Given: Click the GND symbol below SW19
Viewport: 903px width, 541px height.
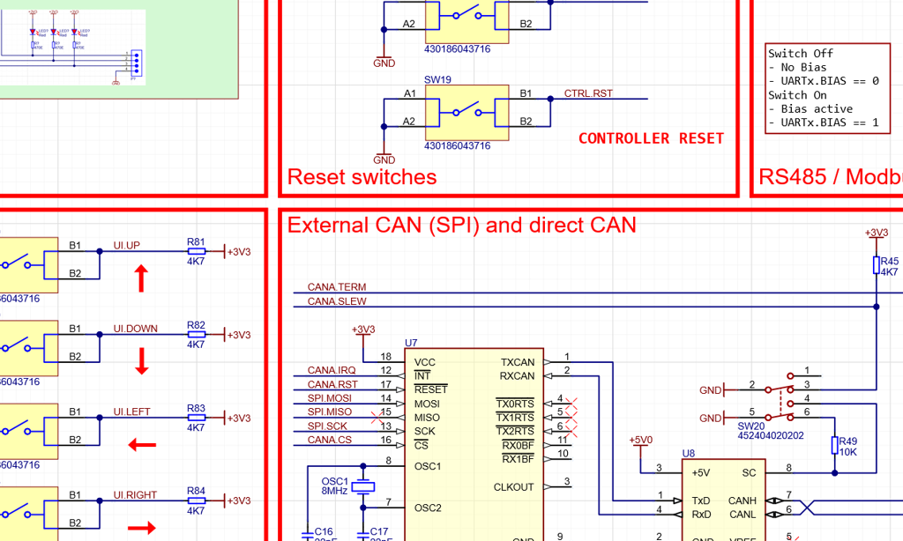Looking at the screenshot, I should pyautogui.click(x=384, y=156).
